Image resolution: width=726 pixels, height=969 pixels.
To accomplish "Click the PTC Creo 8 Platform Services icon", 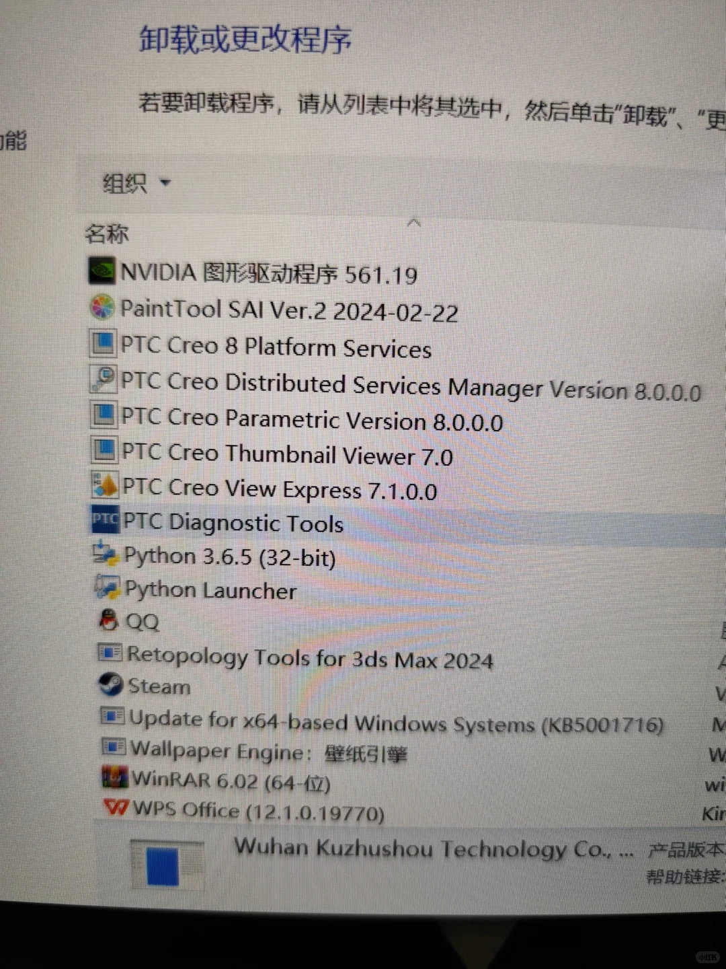I will click(x=103, y=343).
